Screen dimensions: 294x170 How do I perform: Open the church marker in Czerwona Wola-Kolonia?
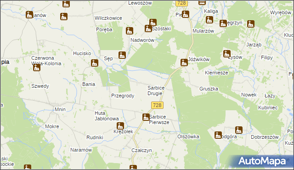37,68
